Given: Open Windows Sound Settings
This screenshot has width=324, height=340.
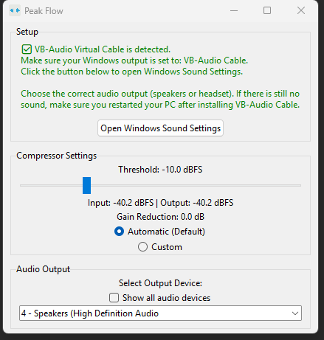Looking at the screenshot, I should [x=160, y=128].
